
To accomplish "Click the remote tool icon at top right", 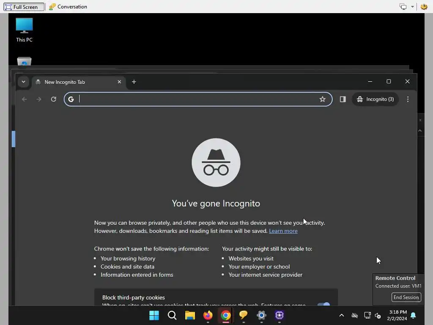I will 424,7.
